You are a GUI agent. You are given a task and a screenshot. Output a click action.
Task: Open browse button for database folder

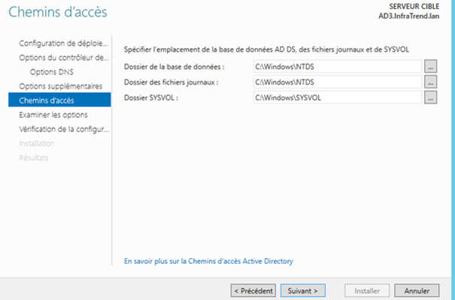pyautogui.click(x=430, y=67)
